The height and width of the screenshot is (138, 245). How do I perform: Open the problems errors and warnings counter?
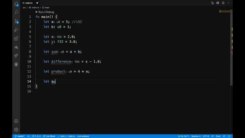coord(36,136)
